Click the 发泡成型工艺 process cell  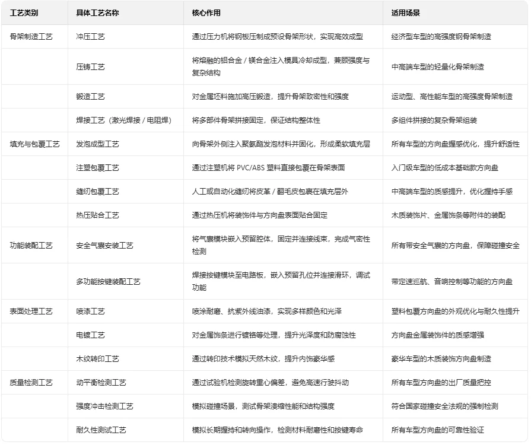click(x=94, y=143)
